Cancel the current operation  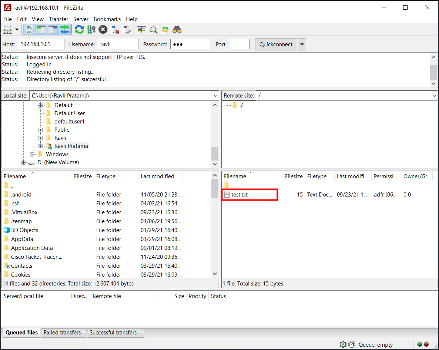click(103, 30)
